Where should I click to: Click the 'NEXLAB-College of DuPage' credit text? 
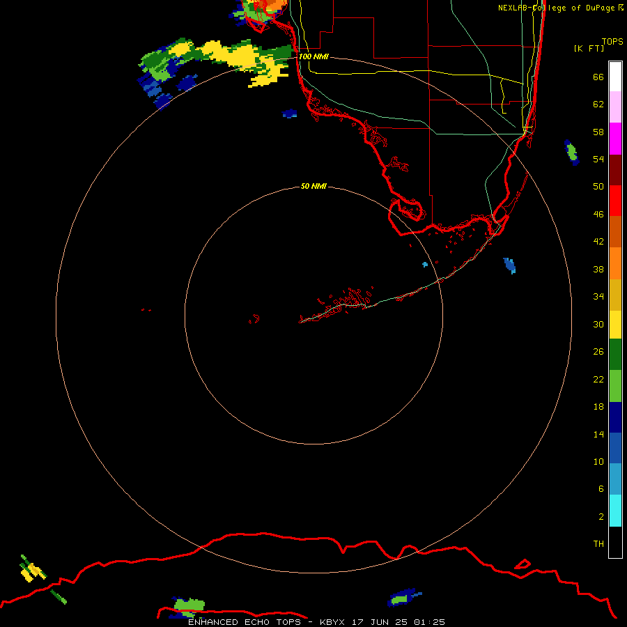[x=556, y=8]
